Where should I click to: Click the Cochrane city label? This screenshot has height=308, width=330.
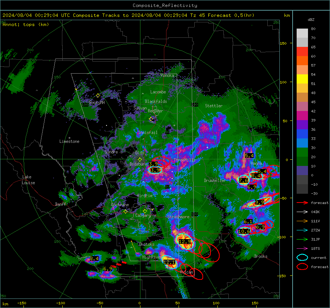[120, 205]
